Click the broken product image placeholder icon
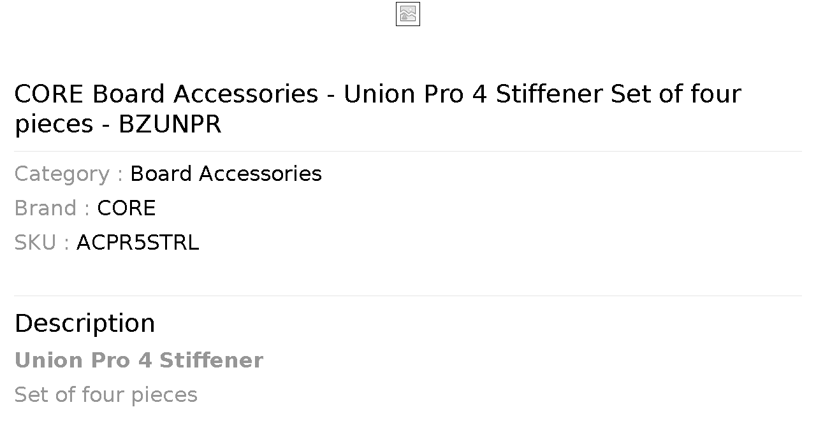This screenshot has width=816, height=421. tap(408, 14)
